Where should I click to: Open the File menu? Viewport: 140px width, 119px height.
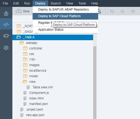click(5, 3)
